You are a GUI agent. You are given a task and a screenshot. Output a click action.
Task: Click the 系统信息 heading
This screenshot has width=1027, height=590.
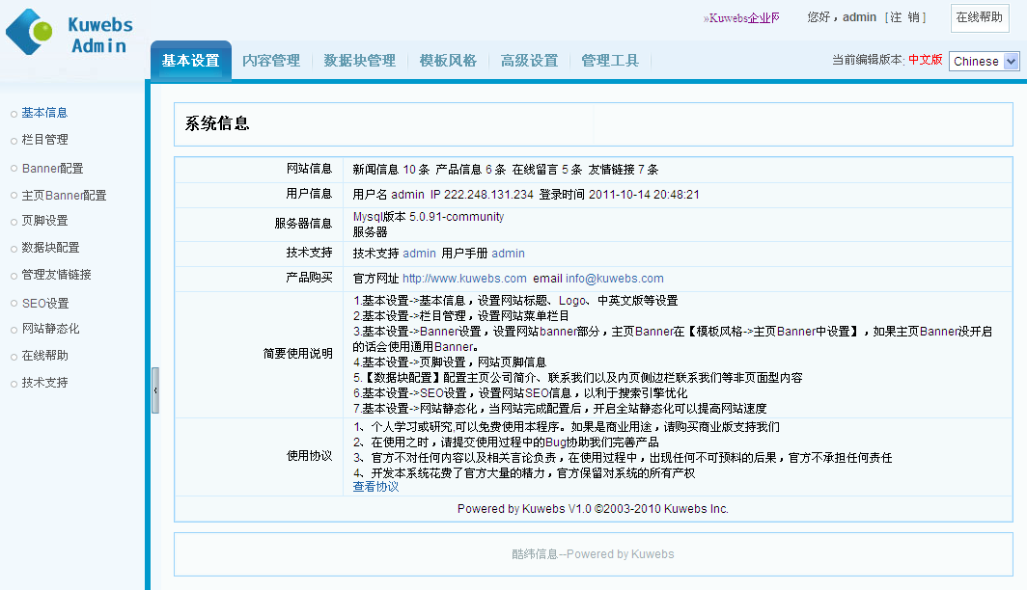tap(217, 123)
